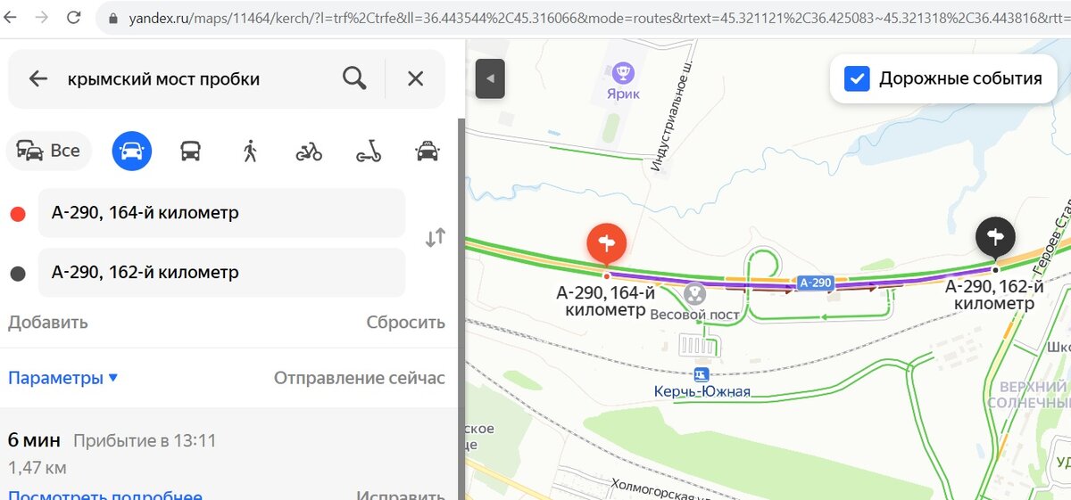
Task: Collapse the side panel with arrow button
Action: coord(491,78)
